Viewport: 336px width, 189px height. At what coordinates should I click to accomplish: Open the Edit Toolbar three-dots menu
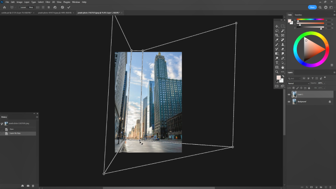click(x=283, y=72)
